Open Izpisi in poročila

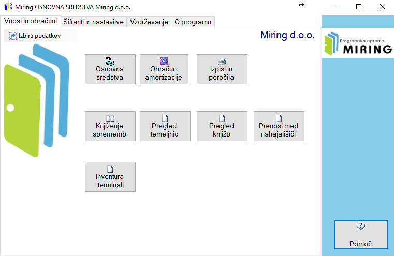coord(222,69)
